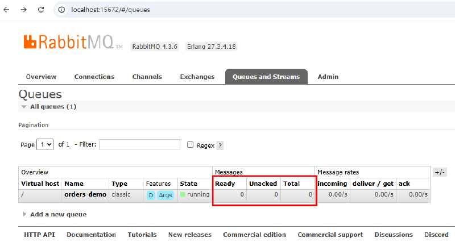Click the Erlang 27.3.4.18 version badge
455x246 pixels.
click(x=211, y=47)
